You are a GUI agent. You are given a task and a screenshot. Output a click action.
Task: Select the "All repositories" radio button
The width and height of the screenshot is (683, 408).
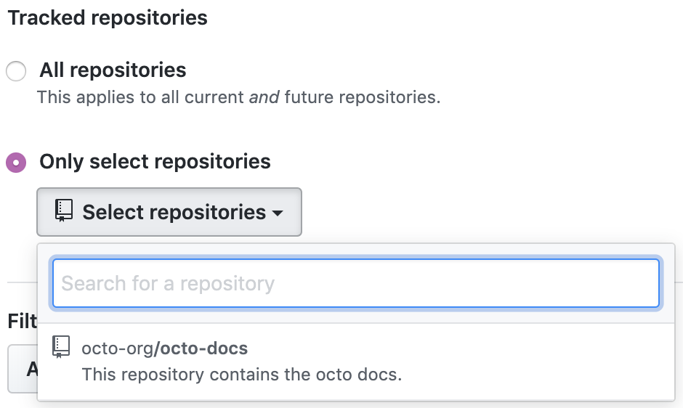point(16,71)
